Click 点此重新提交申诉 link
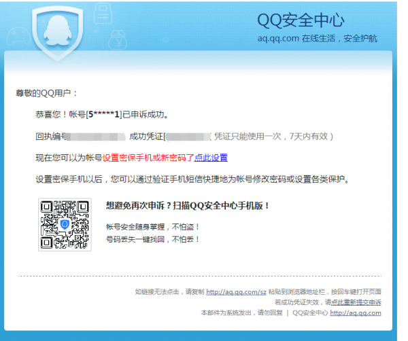Image resolution: width=408 pixels, height=341 pixels. pyautogui.click(x=356, y=302)
